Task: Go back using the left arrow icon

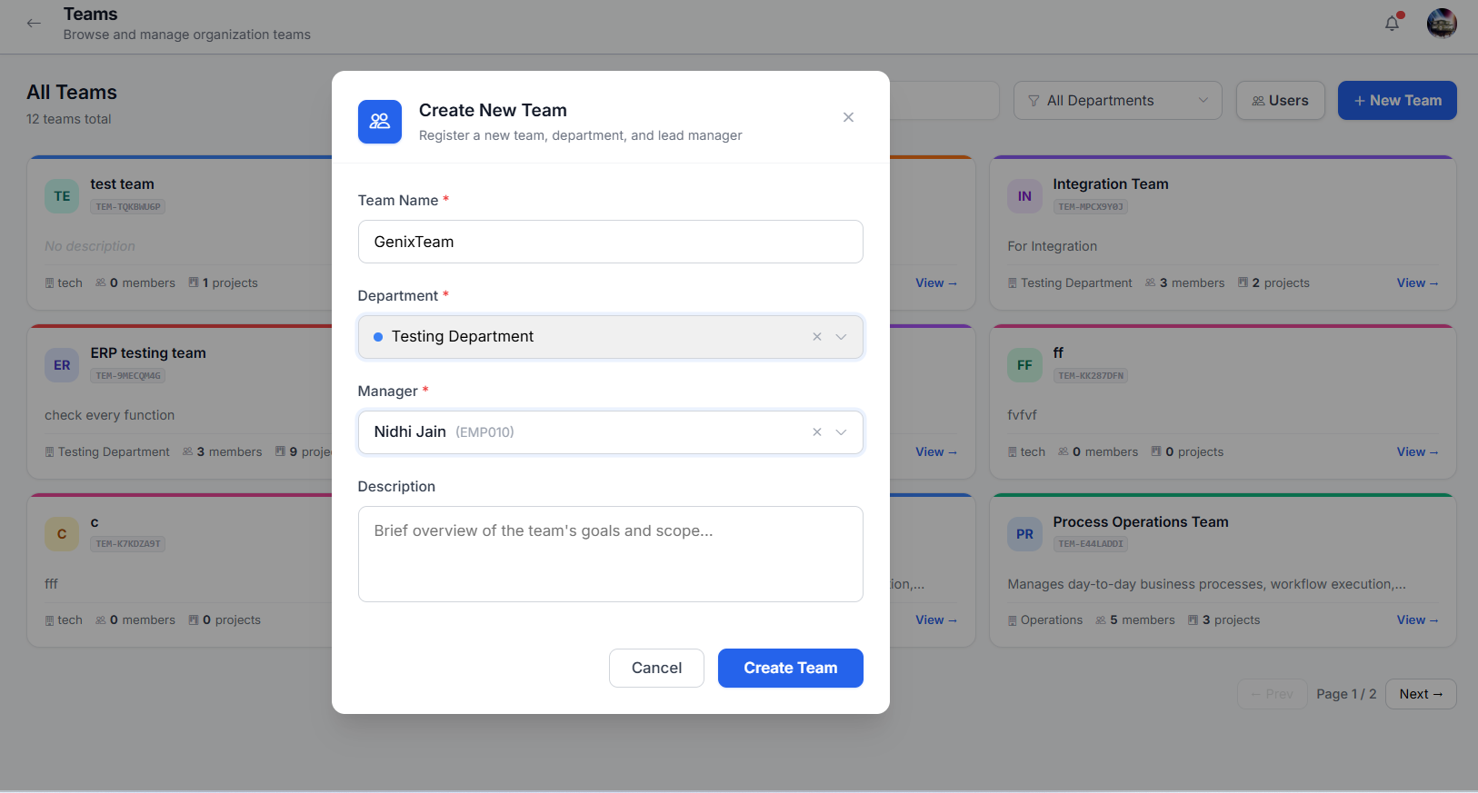Action: click(x=34, y=24)
